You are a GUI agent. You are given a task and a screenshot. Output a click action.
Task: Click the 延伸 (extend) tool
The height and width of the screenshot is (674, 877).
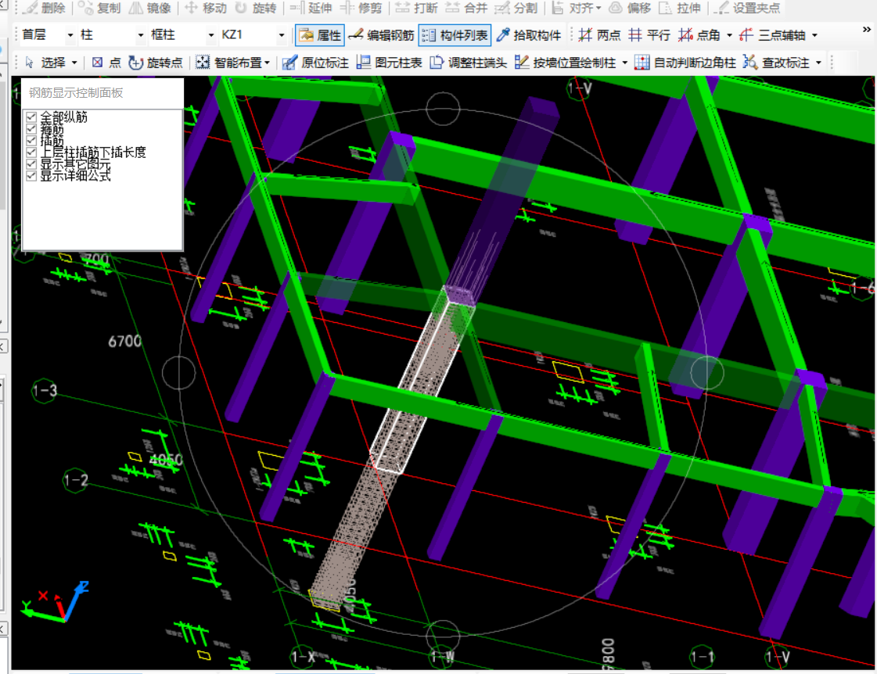tap(311, 8)
